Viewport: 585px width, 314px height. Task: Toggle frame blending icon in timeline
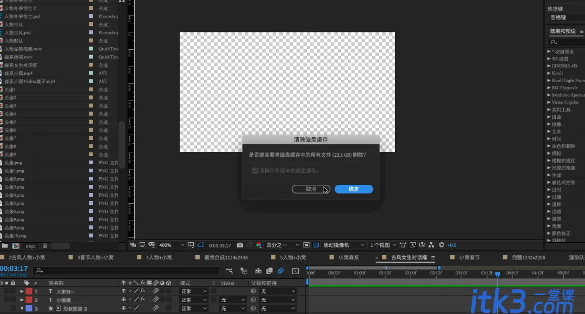[270, 271]
